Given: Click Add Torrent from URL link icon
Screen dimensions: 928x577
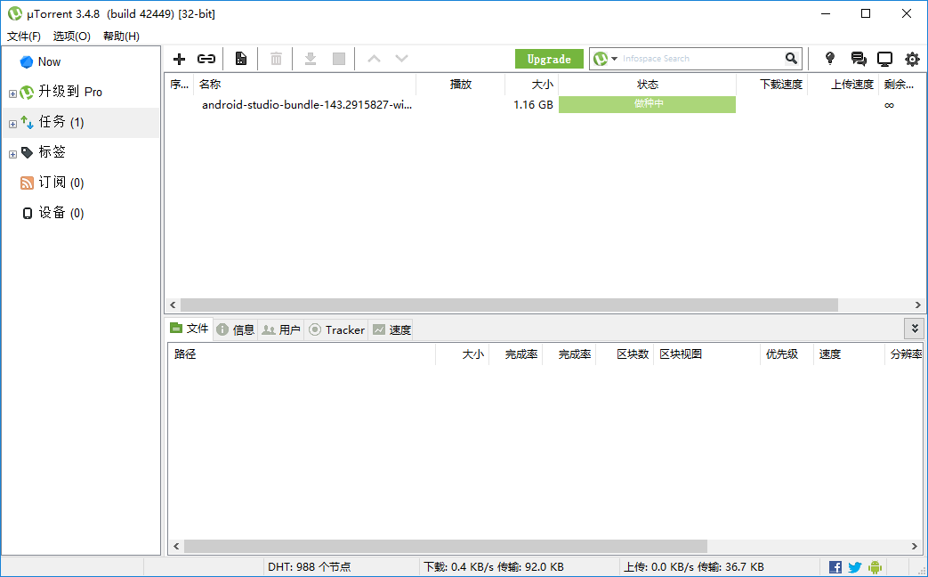Looking at the screenshot, I should coord(206,59).
